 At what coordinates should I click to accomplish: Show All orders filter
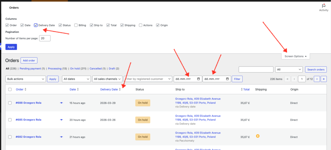[x=7, y=69]
